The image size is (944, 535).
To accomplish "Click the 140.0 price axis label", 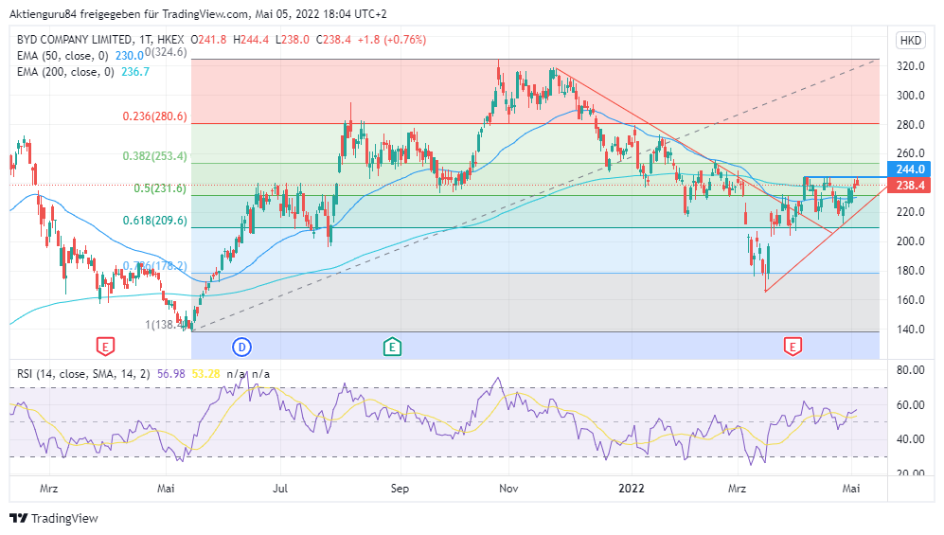I will pyautogui.click(x=910, y=330).
